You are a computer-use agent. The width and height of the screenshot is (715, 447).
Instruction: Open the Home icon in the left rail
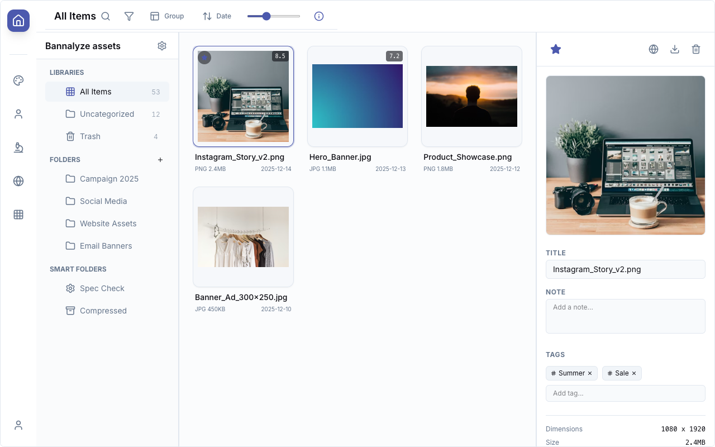(x=18, y=21)
